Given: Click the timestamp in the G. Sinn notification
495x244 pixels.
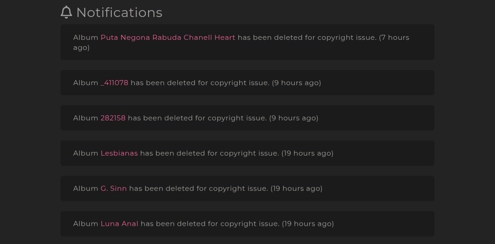Looking at the screenshot, I should coord(297,189).
